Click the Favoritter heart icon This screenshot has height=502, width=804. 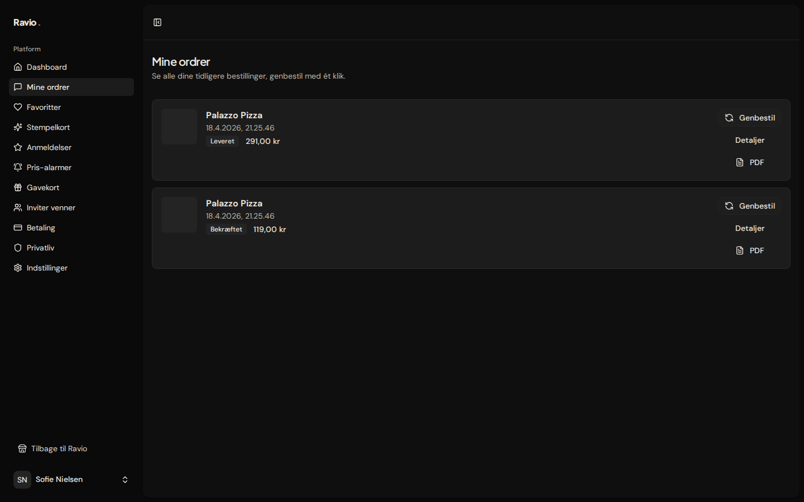tap(18, 107)
